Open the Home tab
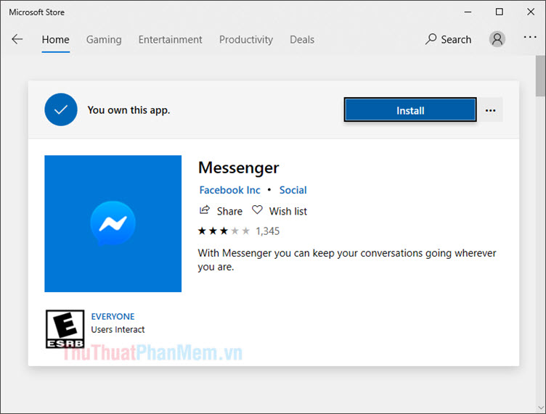546x414 pixels. coord(55,40)
